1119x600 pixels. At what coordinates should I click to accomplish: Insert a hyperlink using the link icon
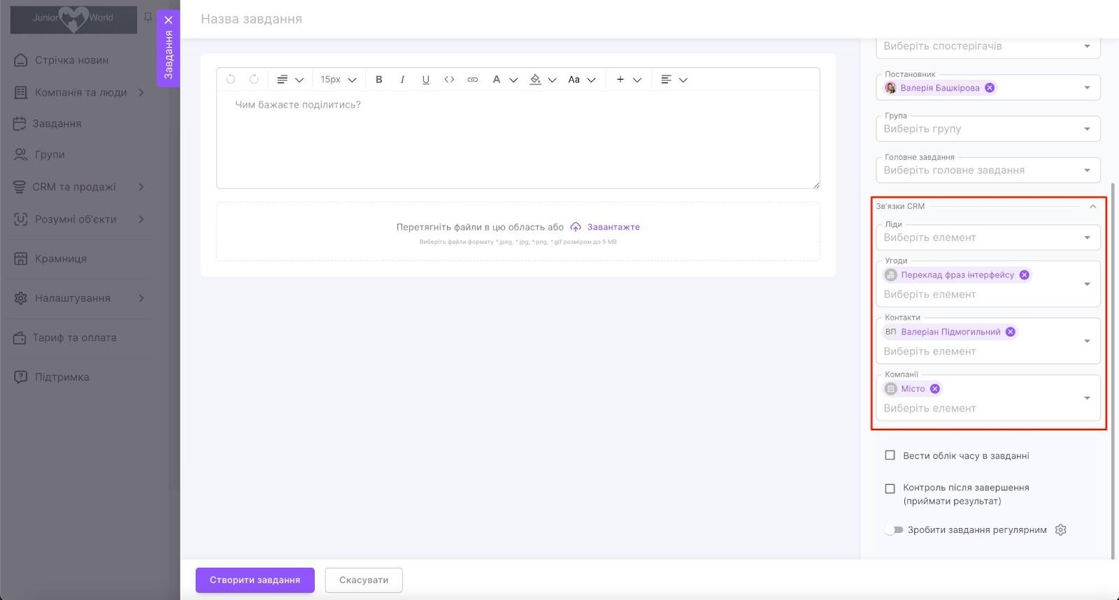click(x=473, y=80)
